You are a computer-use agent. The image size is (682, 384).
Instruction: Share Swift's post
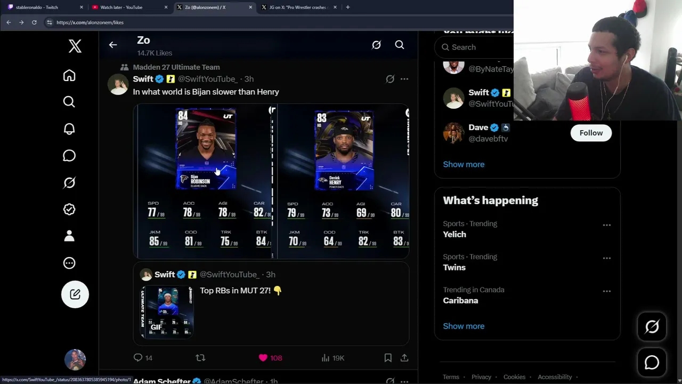click(404, 358)
